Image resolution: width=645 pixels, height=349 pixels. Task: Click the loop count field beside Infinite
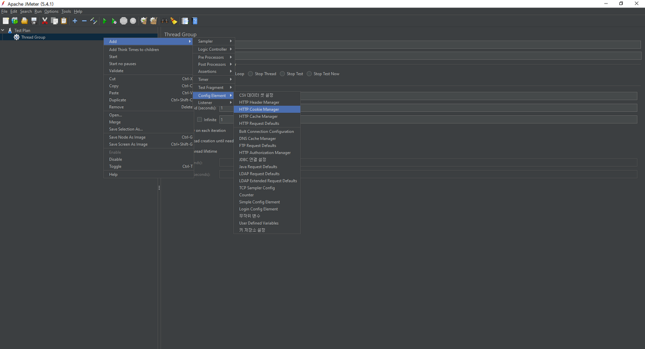(x=428, y=120)
